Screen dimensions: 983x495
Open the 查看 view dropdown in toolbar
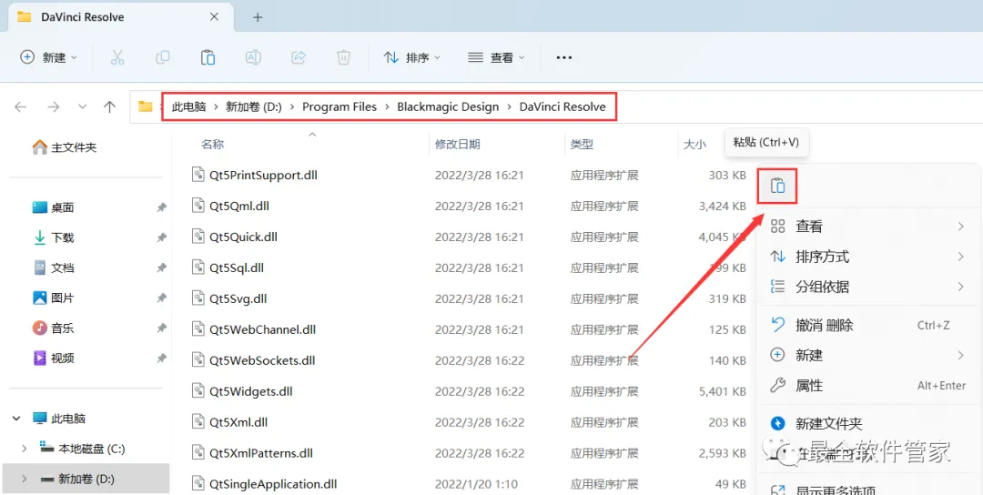click(496, 57)
